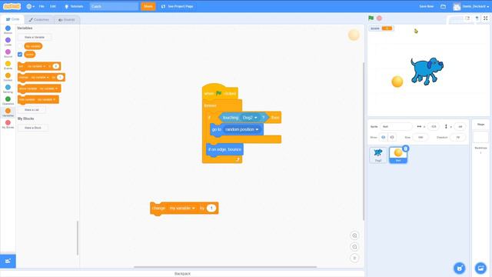The width and height of the screenshot is (492, 277).
Task: Click the Make a Block button
Action: point(33,128)
